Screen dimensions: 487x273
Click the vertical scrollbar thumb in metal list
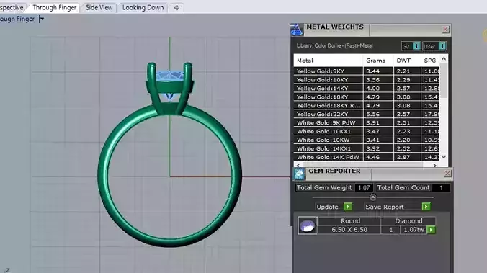click(444, 81)
